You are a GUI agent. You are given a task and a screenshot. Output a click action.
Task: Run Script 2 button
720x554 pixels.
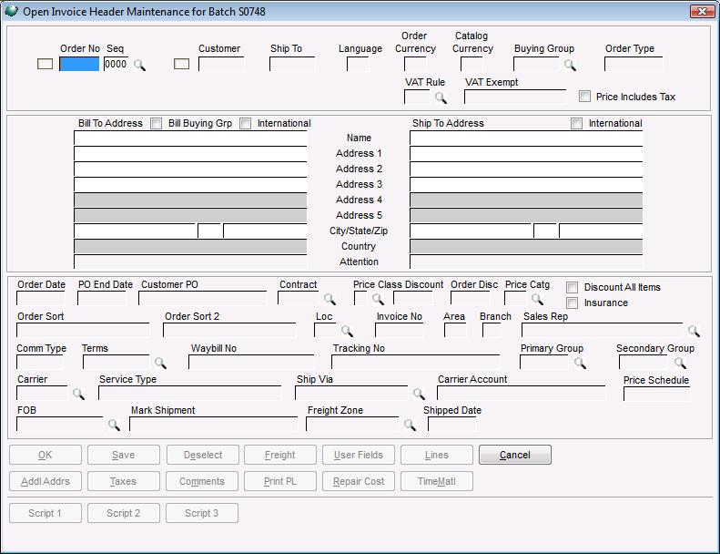[x=124, y=513]
